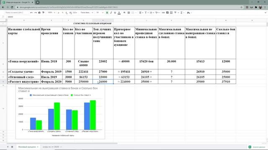Switch to the second sheet tab
This screenshot has height=150, width=268.
tap(52, 147)
